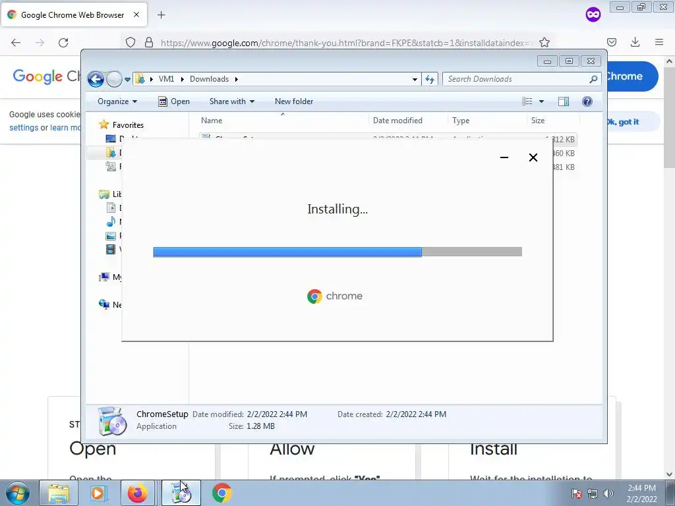Viewport: 675px width, 506px height.
Task: Click the cookie settings link
Action: click(x=24, y=128)
